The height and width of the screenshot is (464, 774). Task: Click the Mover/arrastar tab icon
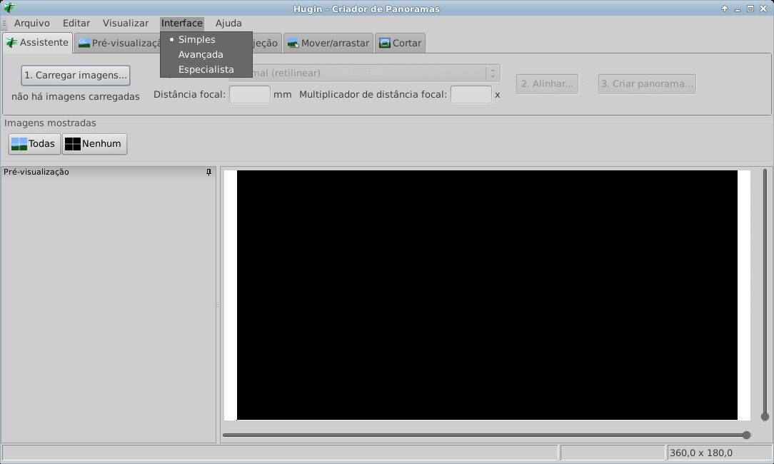[x=293, y=43]
